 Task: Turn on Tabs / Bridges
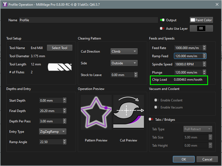coord(151,119)
